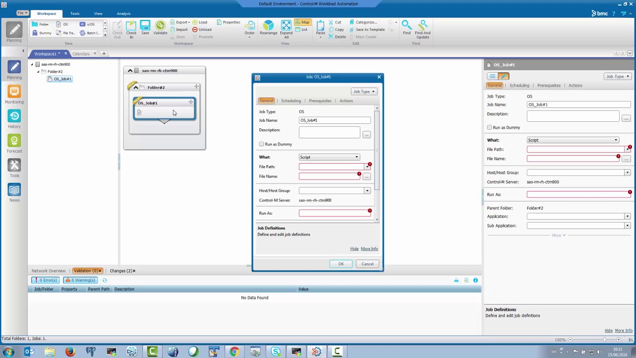Screen dimensions: 636x358
Task: Add a new Folder from ribbon
Action: pos(41,24)
